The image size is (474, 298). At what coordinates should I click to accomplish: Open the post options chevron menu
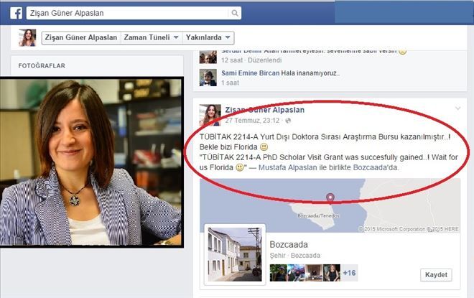click(x=457, y=108)
